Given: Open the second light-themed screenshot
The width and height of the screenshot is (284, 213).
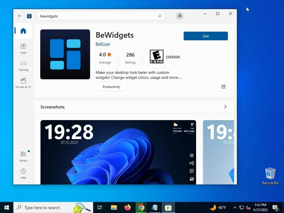Looking at the screenshot, I should coord(219,152).
